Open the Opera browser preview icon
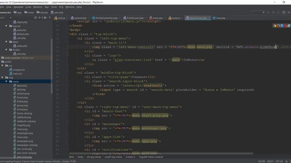The image size is (291, 163). pyautogui.click(x=286, y=26)
